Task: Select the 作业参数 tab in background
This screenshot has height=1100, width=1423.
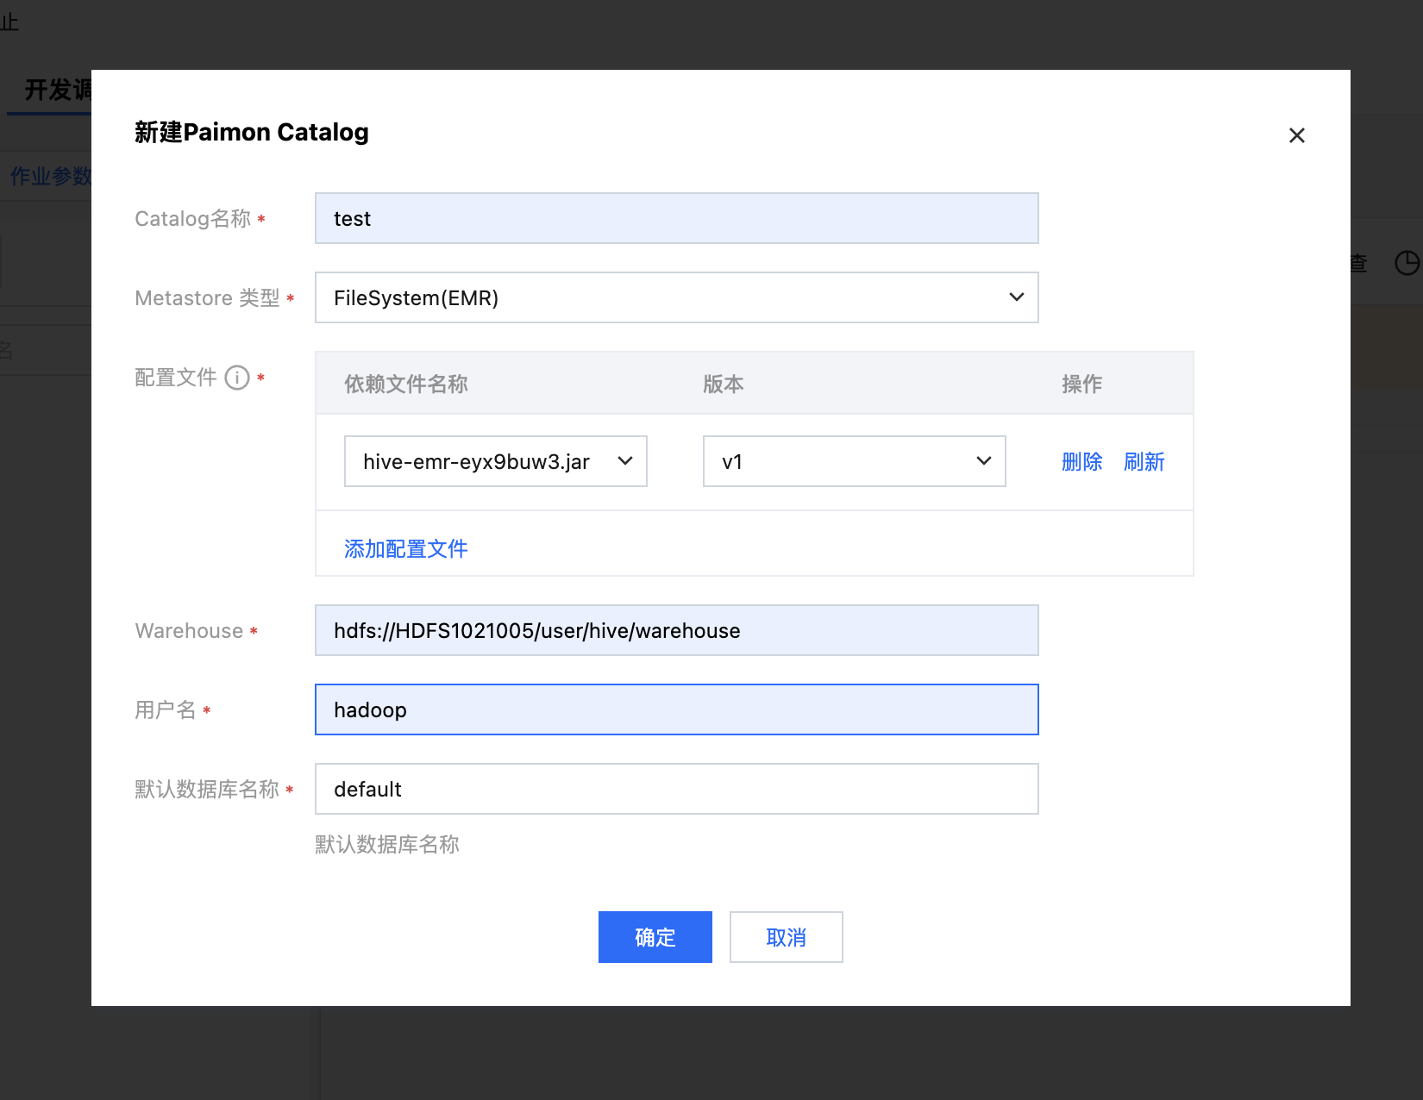Action: point(50,177)
